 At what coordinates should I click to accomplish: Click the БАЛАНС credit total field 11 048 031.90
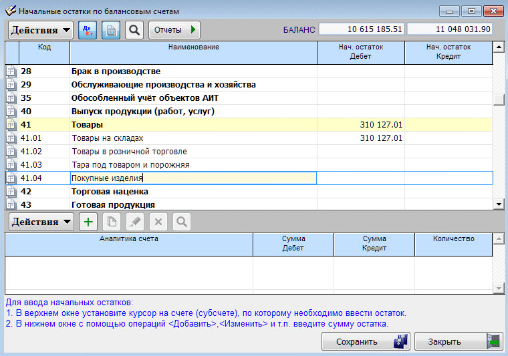(450, 29)
